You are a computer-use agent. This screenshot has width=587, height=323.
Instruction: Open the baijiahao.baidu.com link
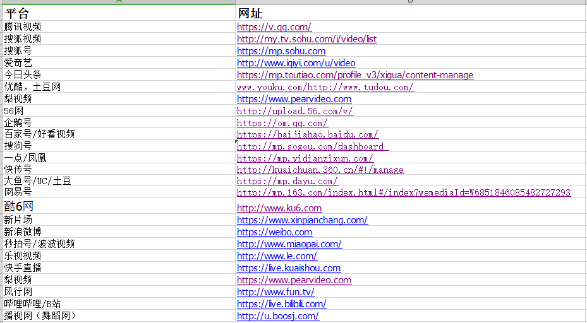point(308,134)
